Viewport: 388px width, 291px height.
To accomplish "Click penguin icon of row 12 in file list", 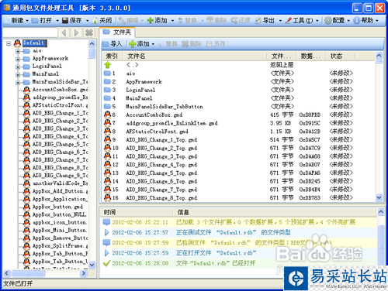I will coord(107,164).
